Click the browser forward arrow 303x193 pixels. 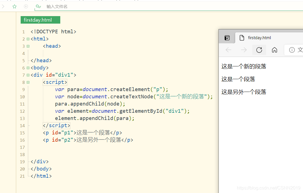(244, 50)
